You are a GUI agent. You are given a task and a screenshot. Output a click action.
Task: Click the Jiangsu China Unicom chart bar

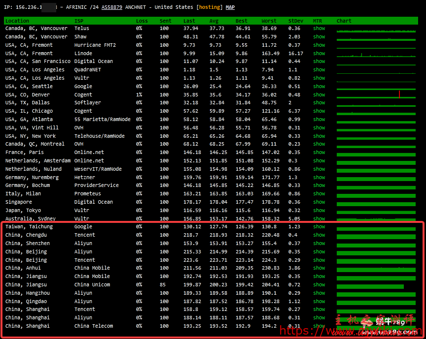(370, 286)
